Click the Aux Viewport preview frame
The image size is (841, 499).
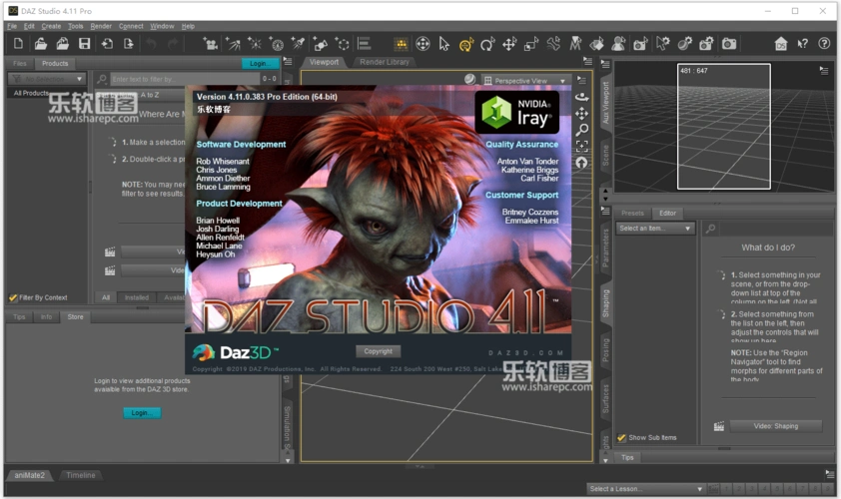pyautogui.click(x=723, y=127)
